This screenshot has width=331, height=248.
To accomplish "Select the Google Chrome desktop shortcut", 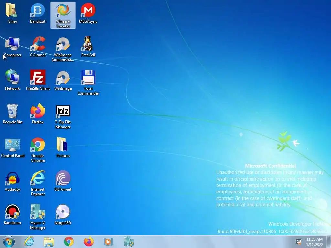I will 38,150.
